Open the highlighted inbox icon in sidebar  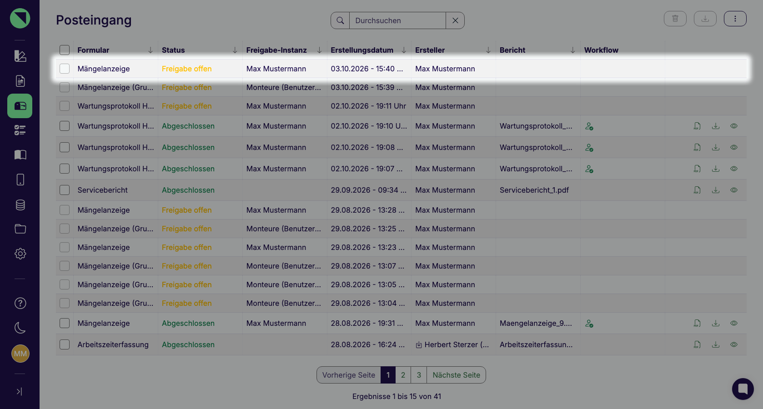pos(20,106)
